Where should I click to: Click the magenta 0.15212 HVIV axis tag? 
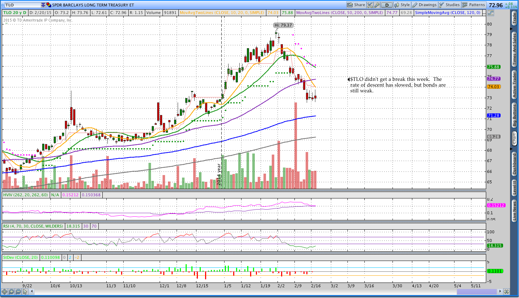pyautogui.click(x=496, y=205)
